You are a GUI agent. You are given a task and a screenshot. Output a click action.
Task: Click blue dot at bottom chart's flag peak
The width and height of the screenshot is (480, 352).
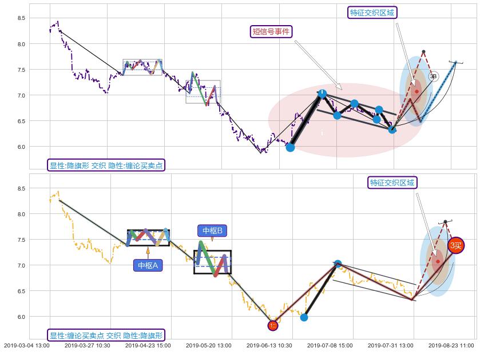click(x=338, y=264)
